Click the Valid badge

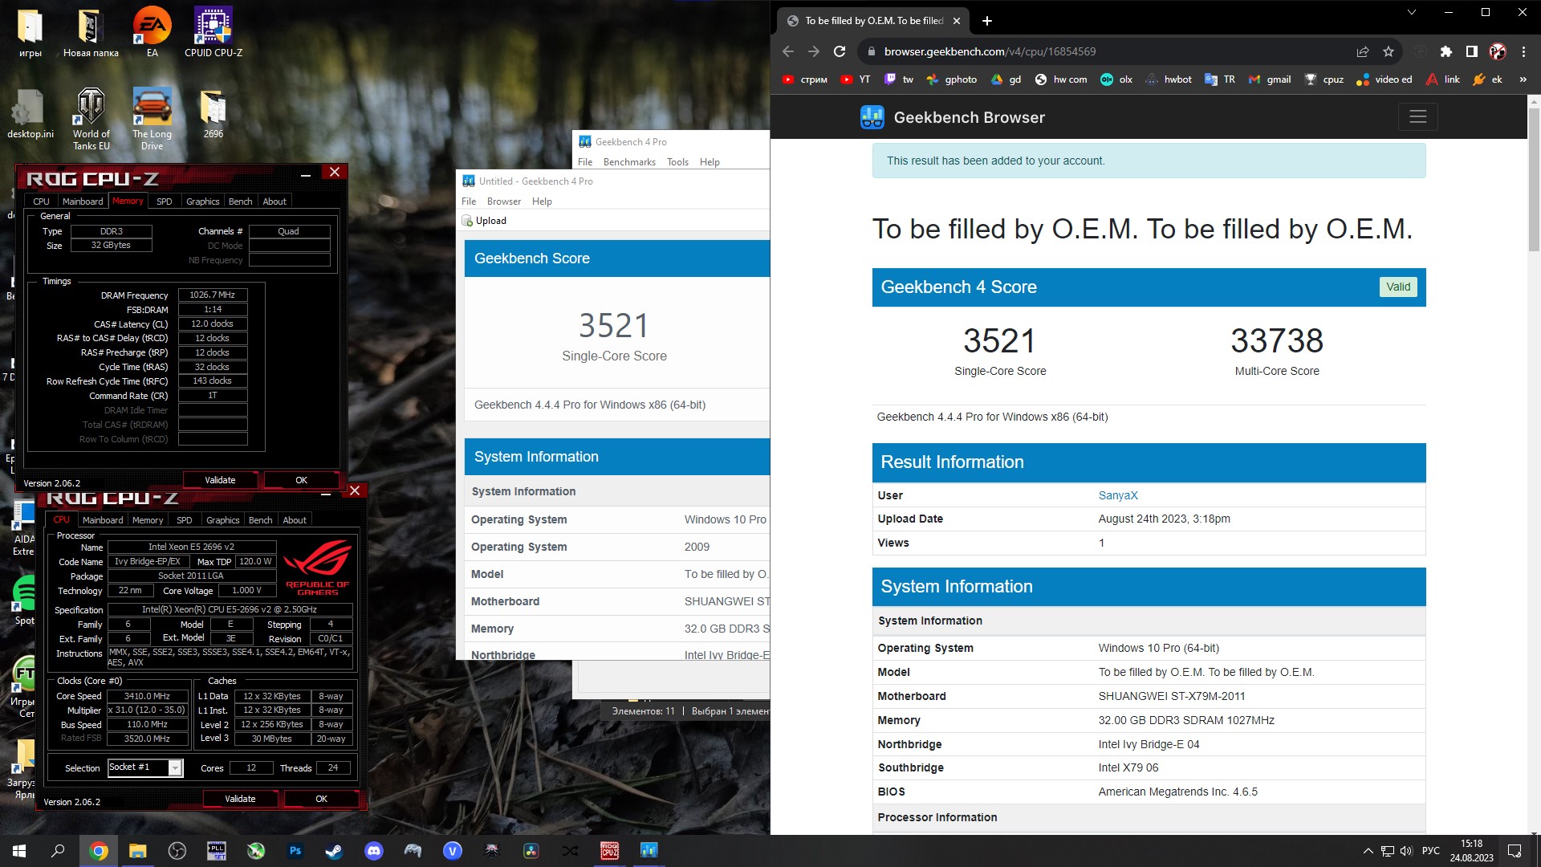(1397, 287)
